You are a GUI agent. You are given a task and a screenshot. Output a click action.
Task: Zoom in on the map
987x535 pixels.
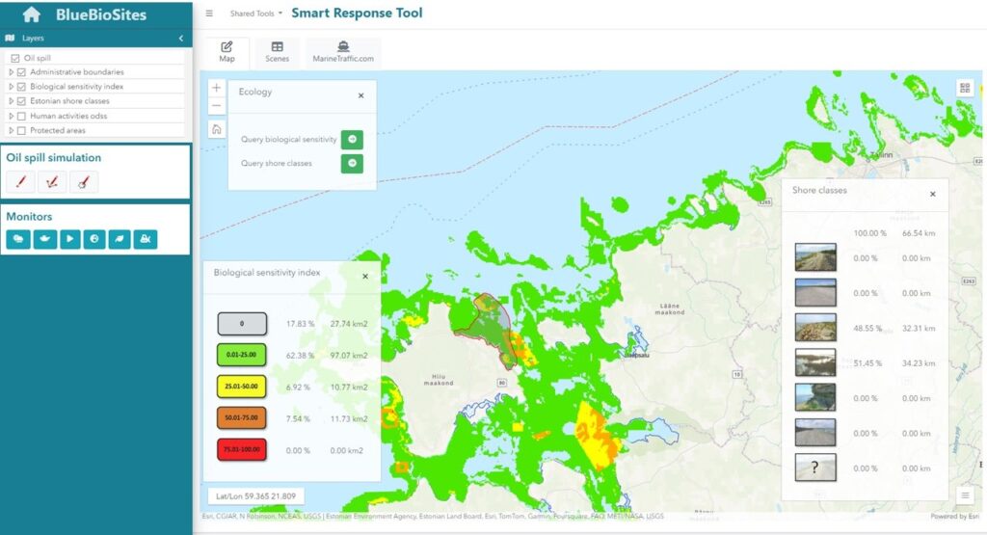pos(217,88)
